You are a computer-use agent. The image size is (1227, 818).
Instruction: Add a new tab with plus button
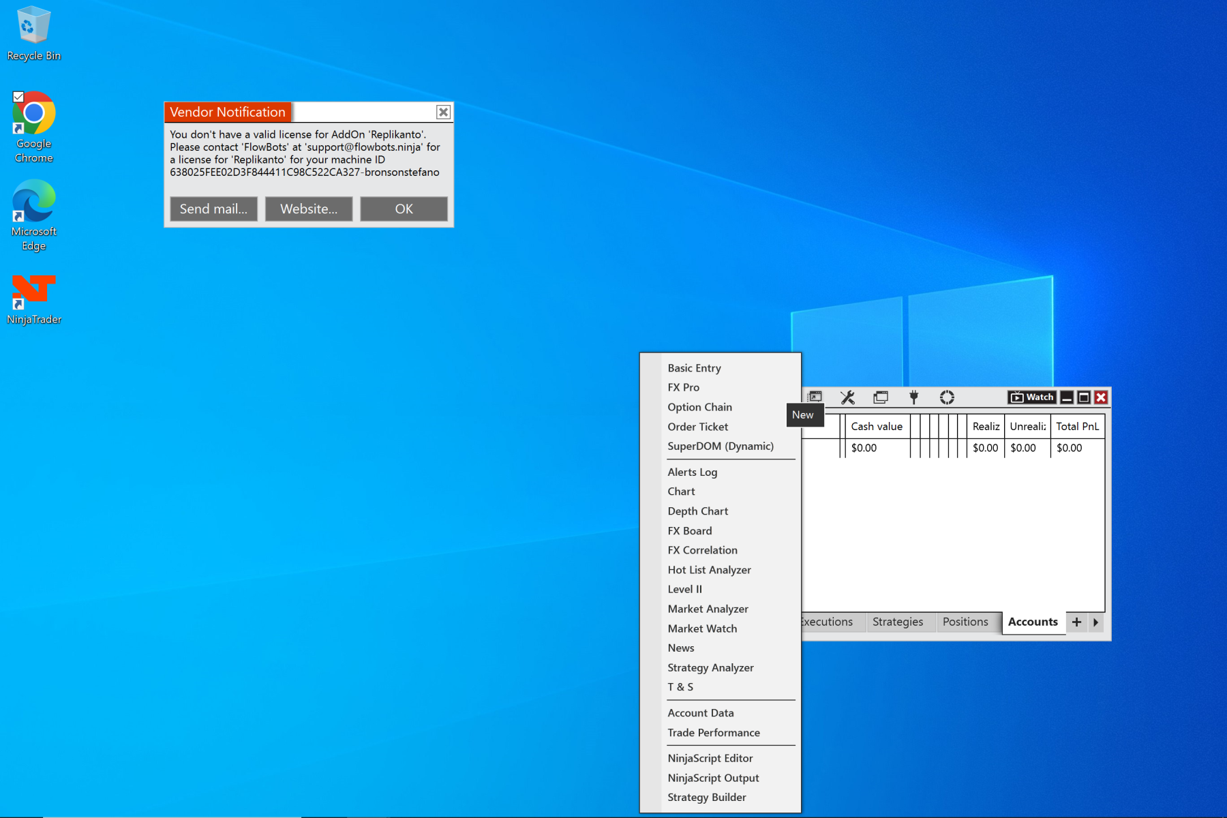tap(1076, 622)
